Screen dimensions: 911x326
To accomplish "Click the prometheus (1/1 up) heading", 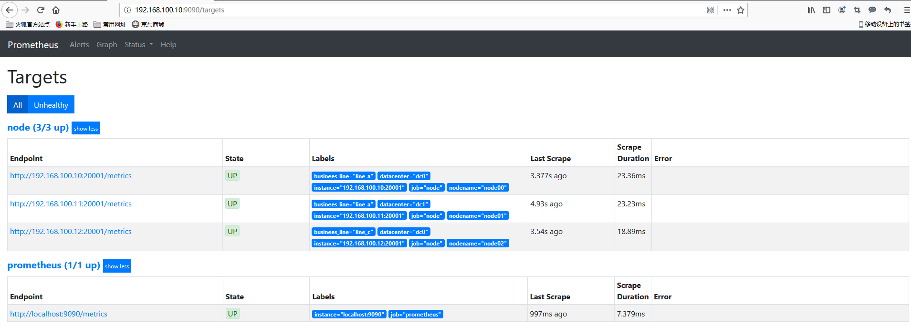I will point(53,265).
